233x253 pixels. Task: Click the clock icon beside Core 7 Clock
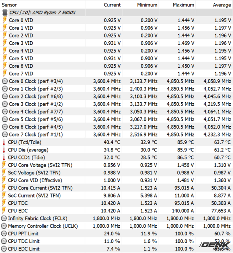click(5, 134)
